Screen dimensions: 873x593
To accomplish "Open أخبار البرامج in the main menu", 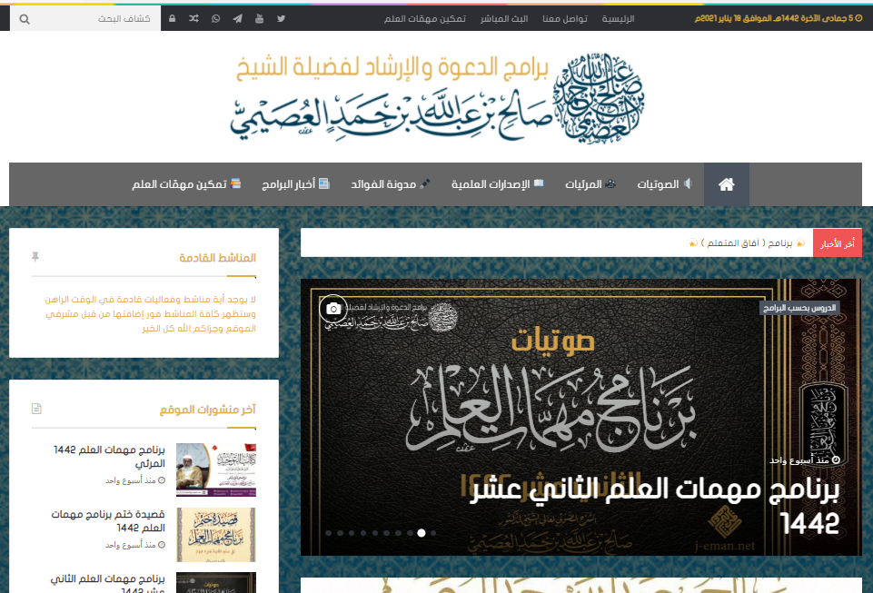I will [295, 184].
